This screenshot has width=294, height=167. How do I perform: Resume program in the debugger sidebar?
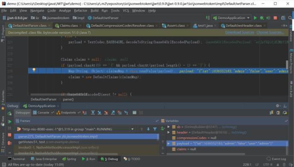(x=9, y=122)
